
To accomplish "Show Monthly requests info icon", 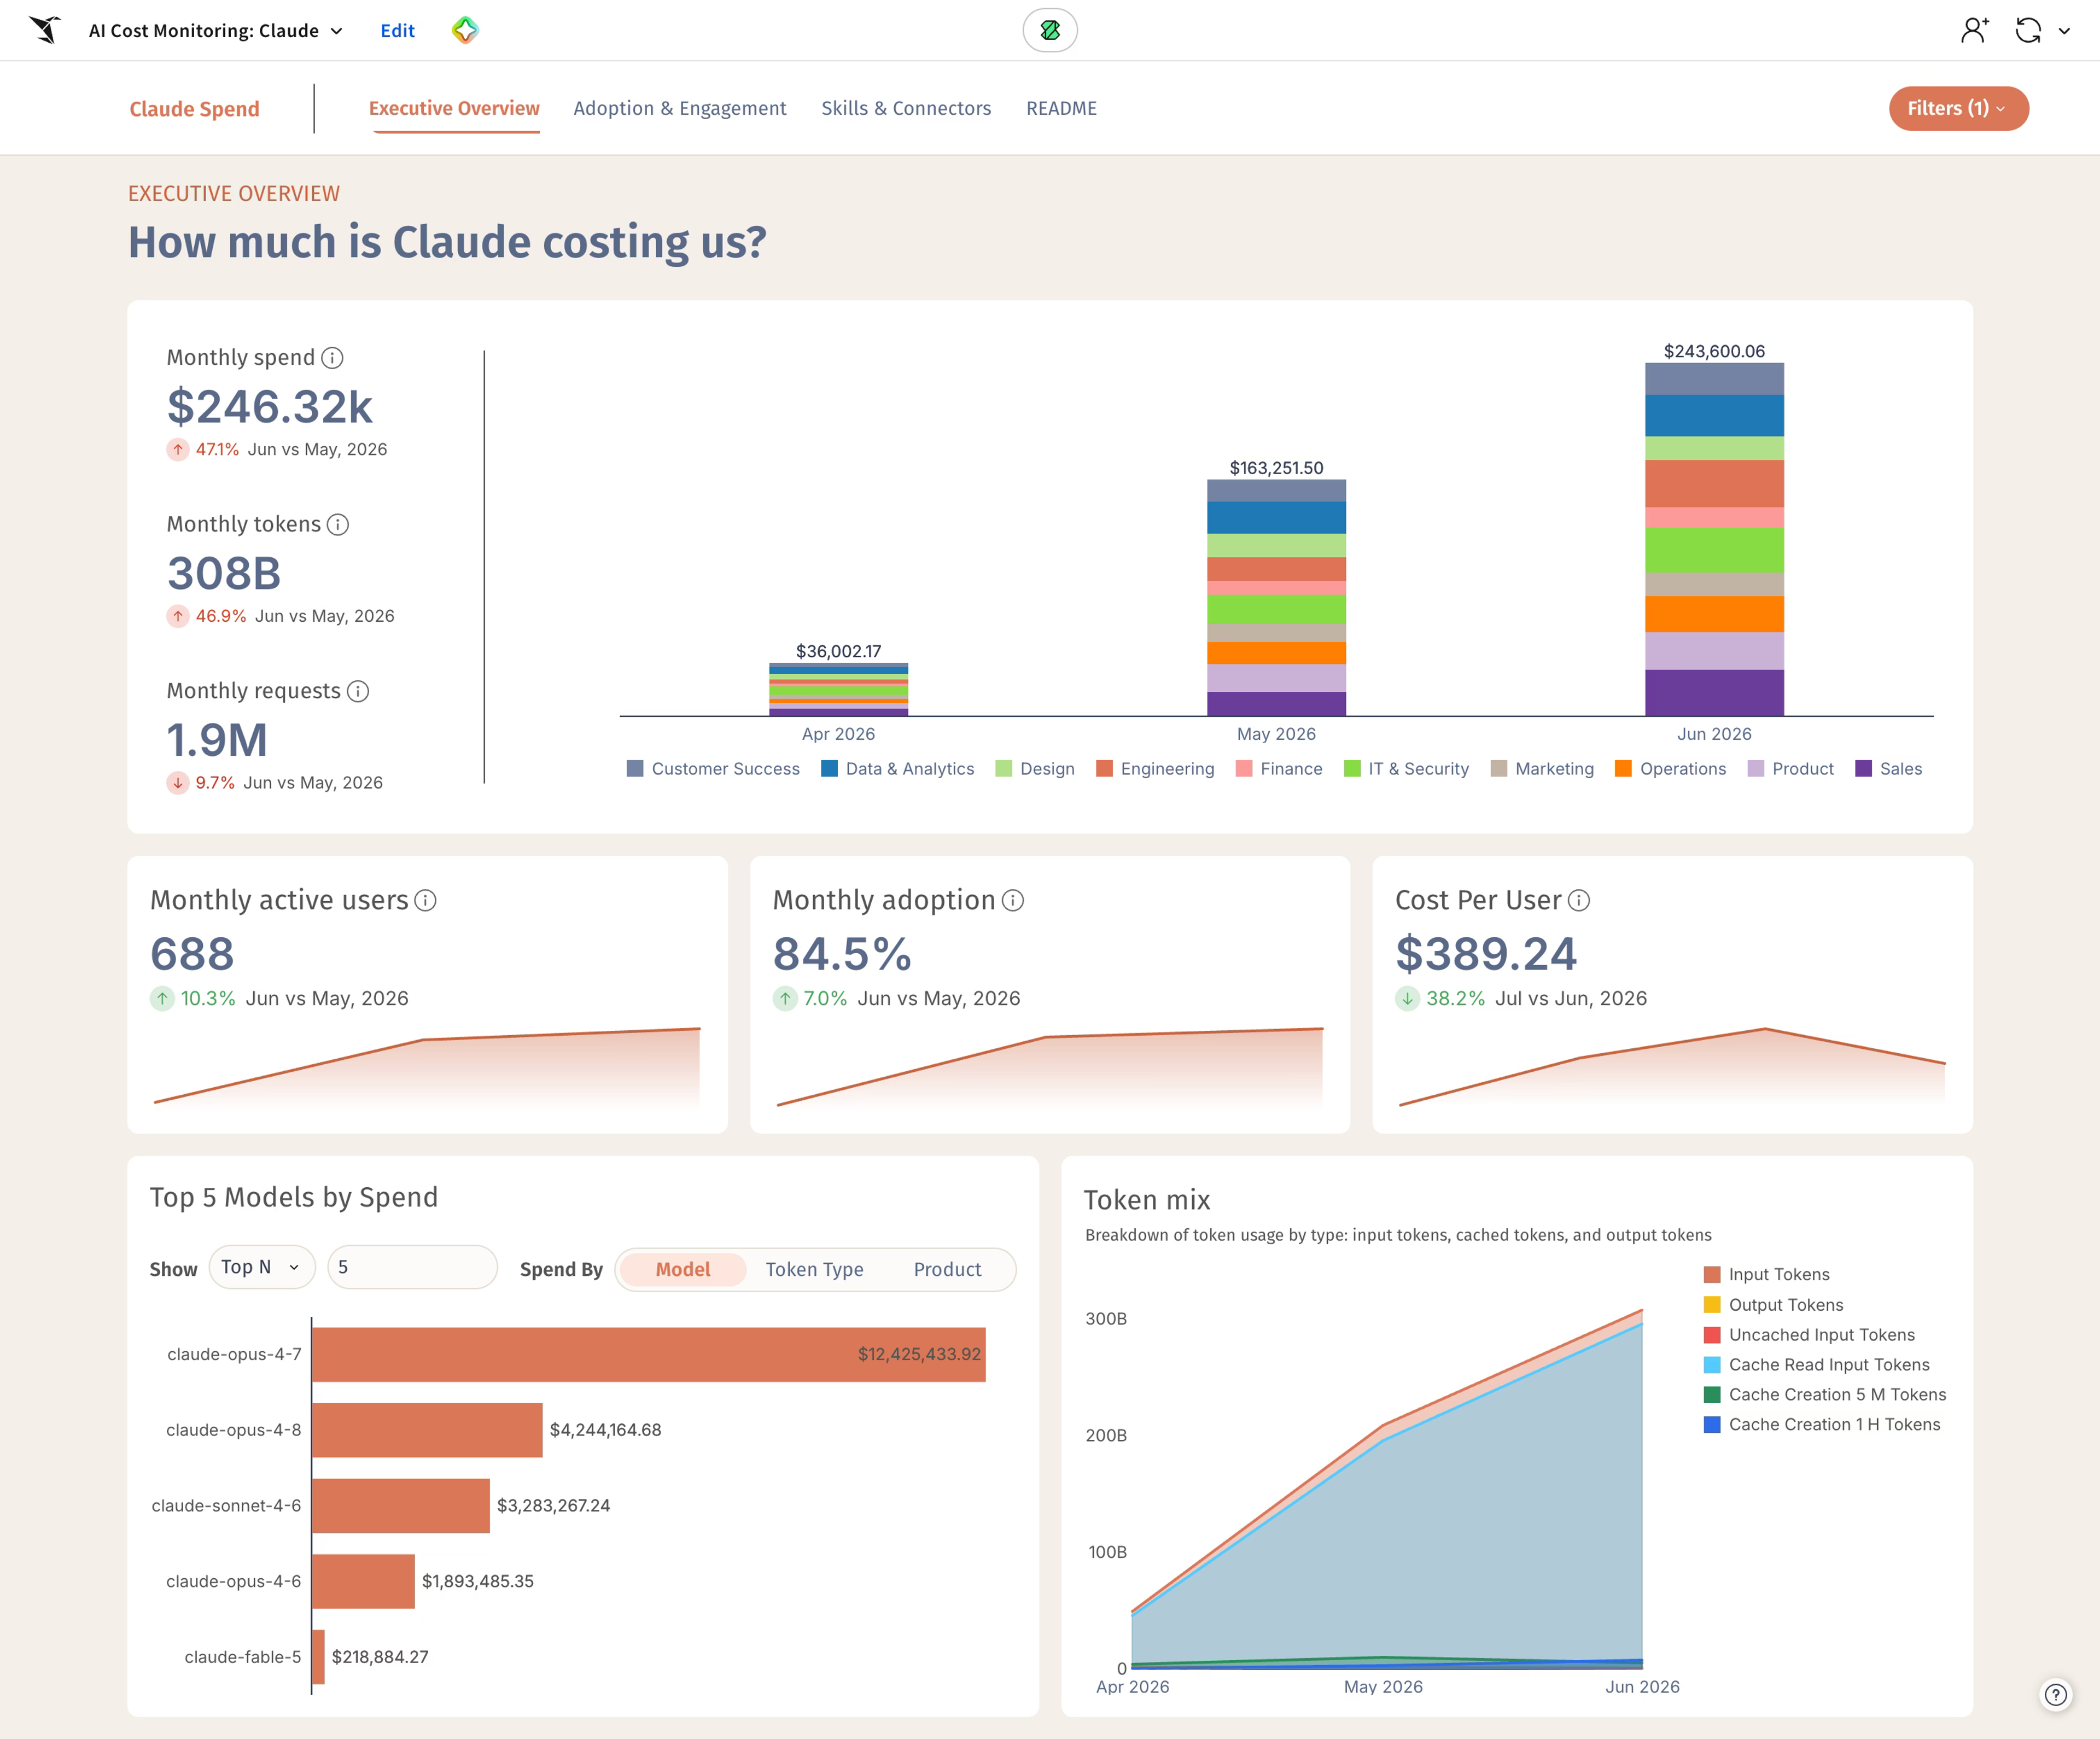I will (x=358, y=691).
